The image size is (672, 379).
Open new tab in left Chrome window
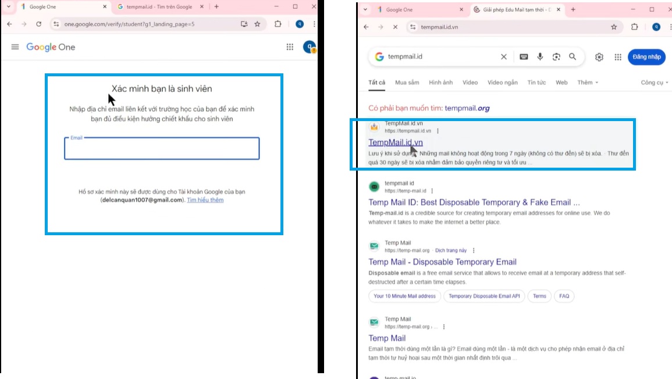(216, 6)
